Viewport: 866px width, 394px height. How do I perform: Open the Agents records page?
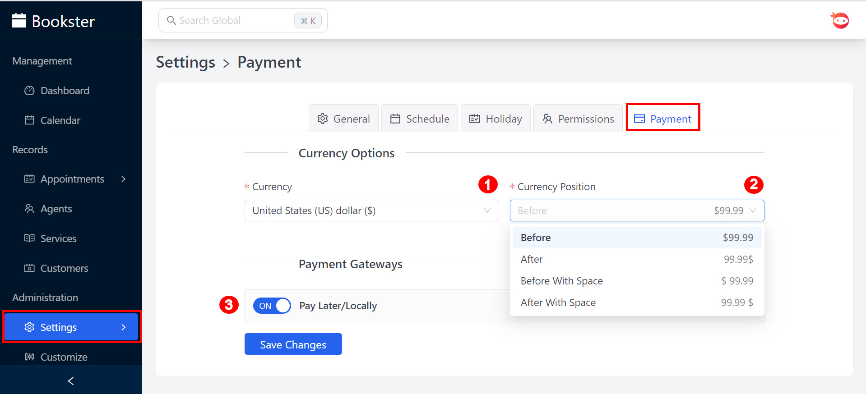point(56,209)
